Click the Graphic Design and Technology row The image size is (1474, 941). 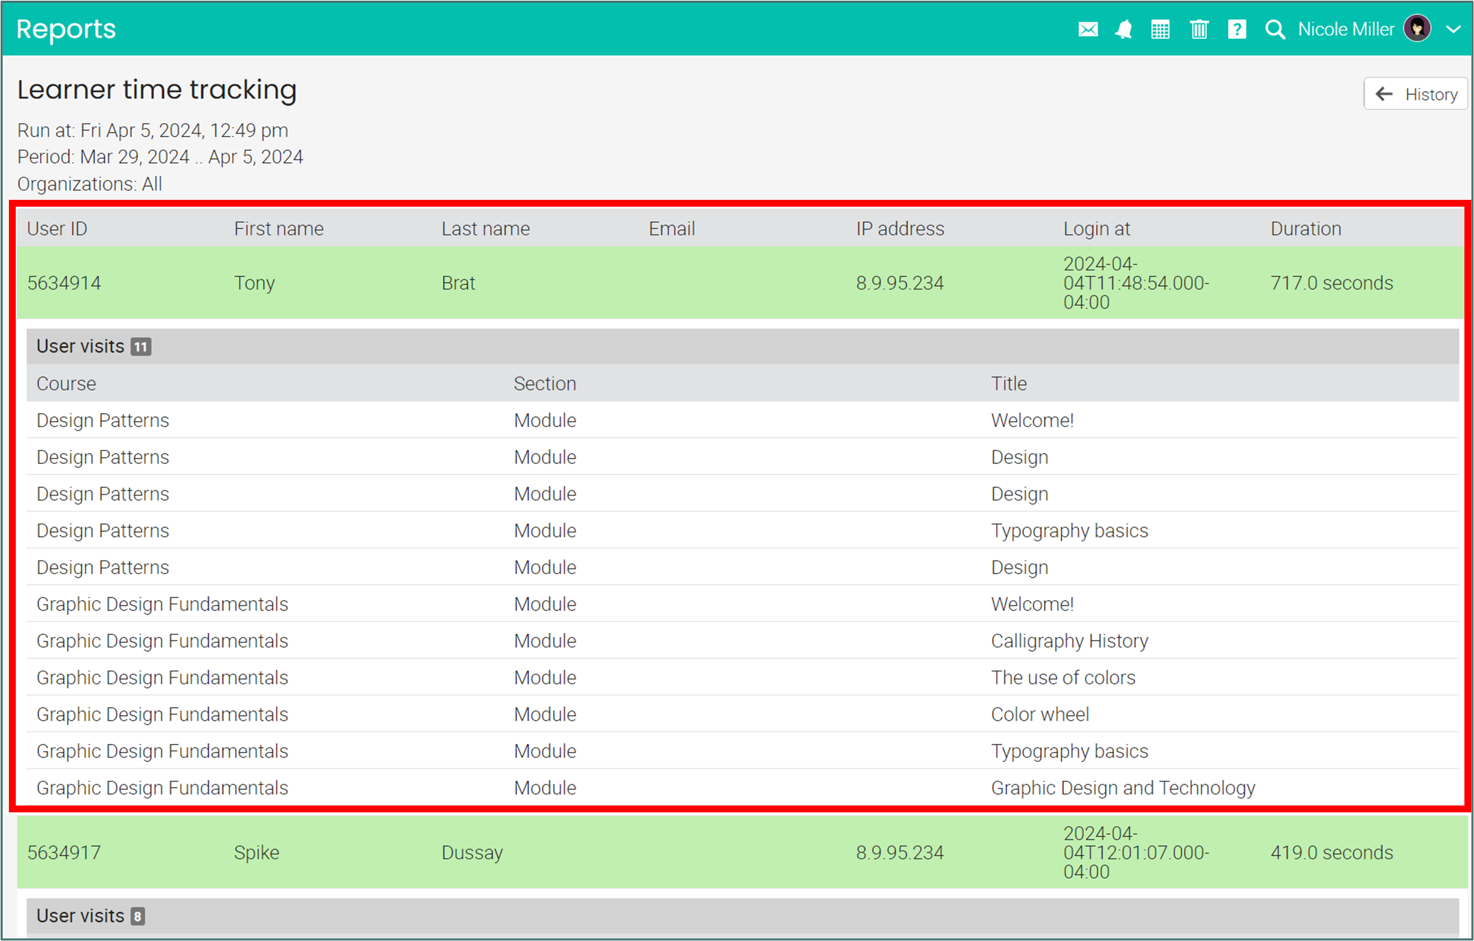[x=1122, y=788]
